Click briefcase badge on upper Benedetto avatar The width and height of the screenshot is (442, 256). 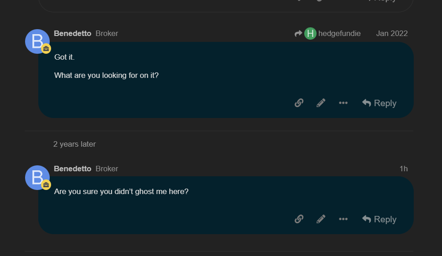tap(46, 49)
